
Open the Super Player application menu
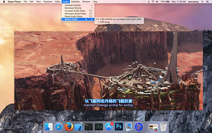14,2
